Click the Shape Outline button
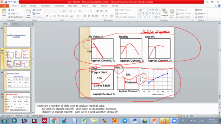This screenshot has height=124, width=221. [184, 13]
